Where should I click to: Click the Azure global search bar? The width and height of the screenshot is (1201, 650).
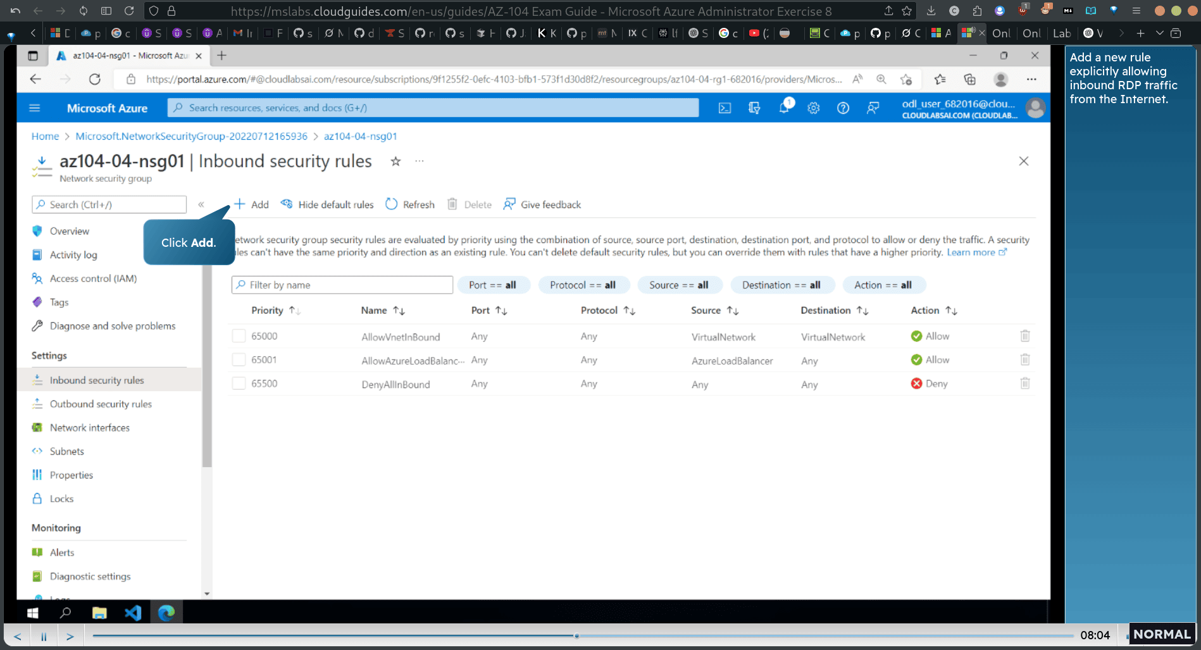433,108
